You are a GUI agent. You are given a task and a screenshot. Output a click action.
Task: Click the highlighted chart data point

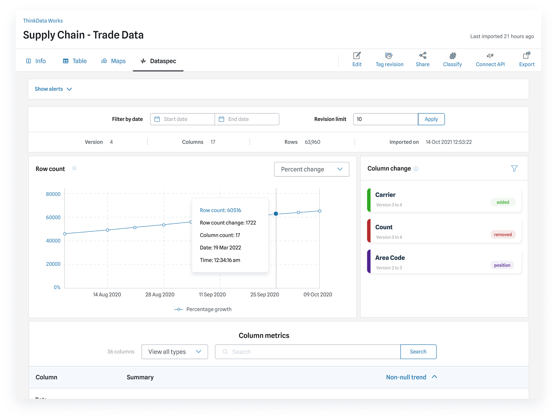[x=276, y=214]
